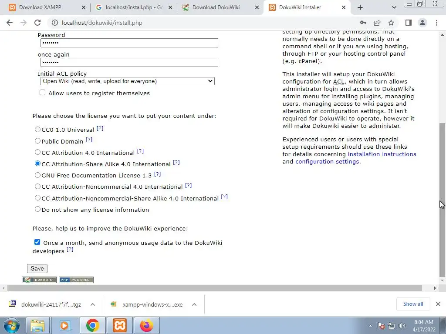This screenshot has height=334, width=446.
Task: Switch to Download DokuWiki tab
Action: tap(216, 7)
